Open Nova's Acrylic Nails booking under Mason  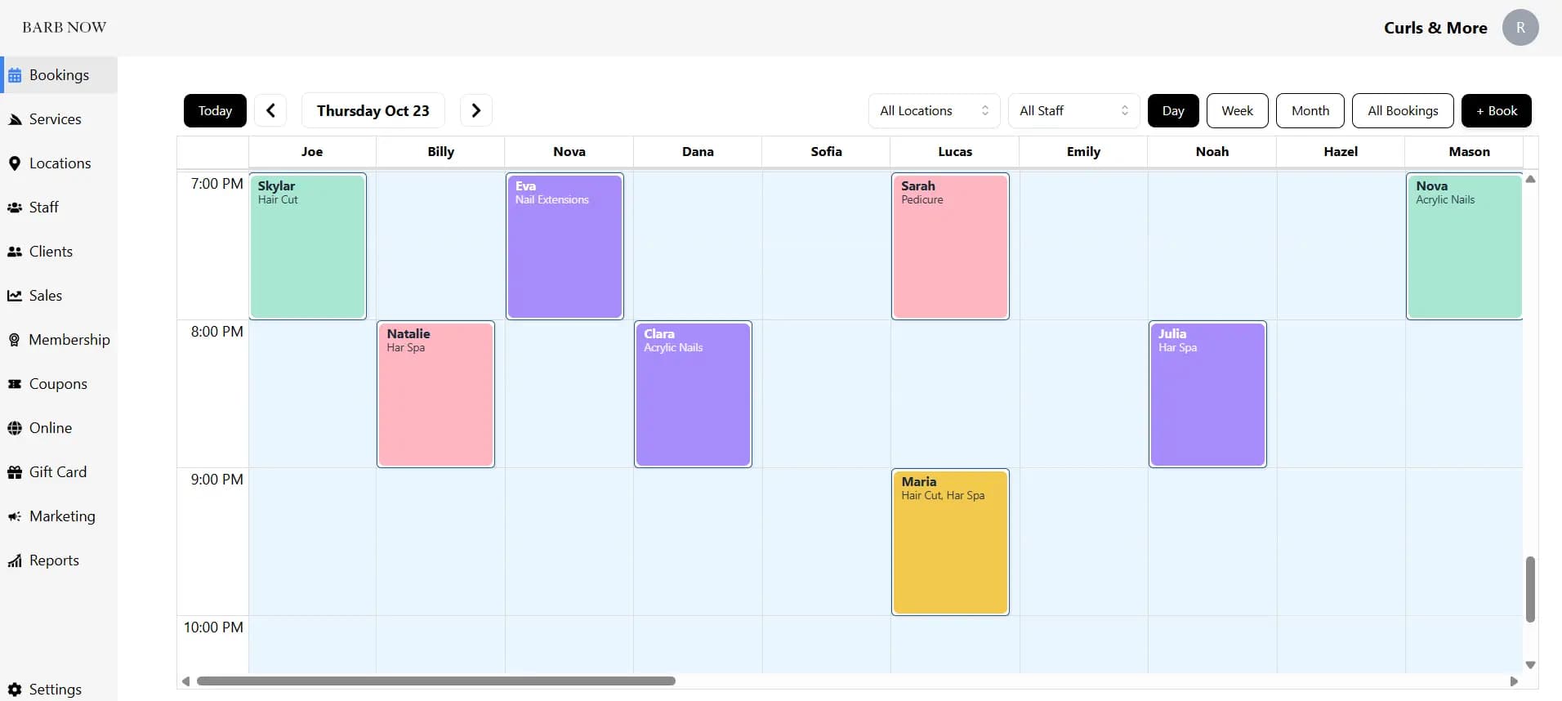click(1465, 246)
